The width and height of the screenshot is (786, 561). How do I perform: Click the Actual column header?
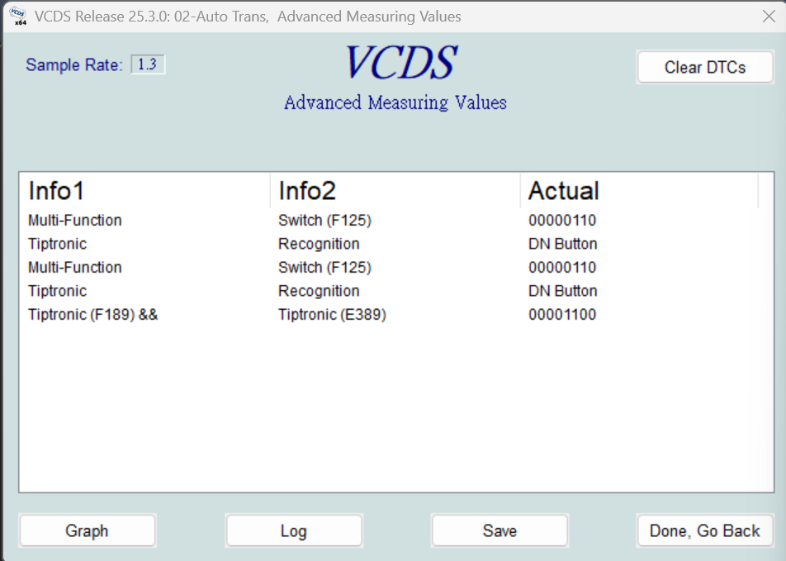(x=639, y=191)
